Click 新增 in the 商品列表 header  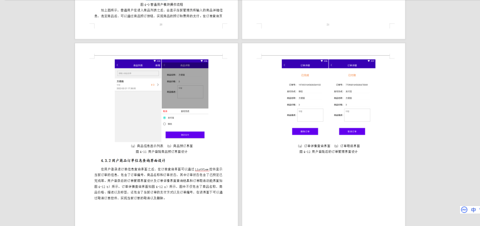click(x=157, y=66)
